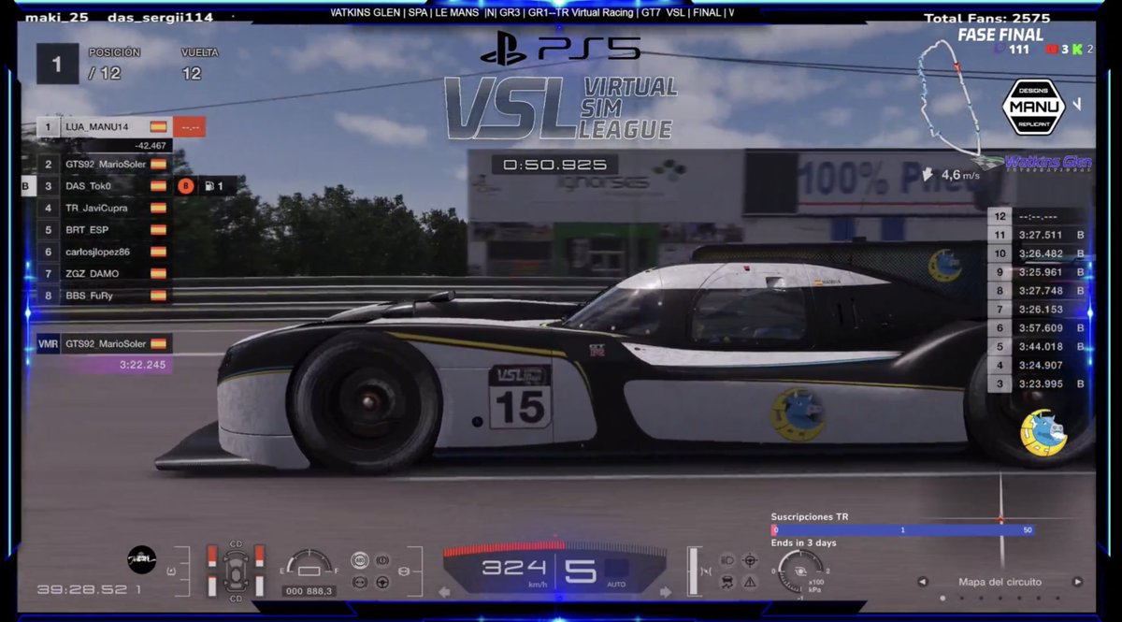Click the blue bull team logo bottom right
This screenshot has width=1122, height=622.
tap(1043, 432)
